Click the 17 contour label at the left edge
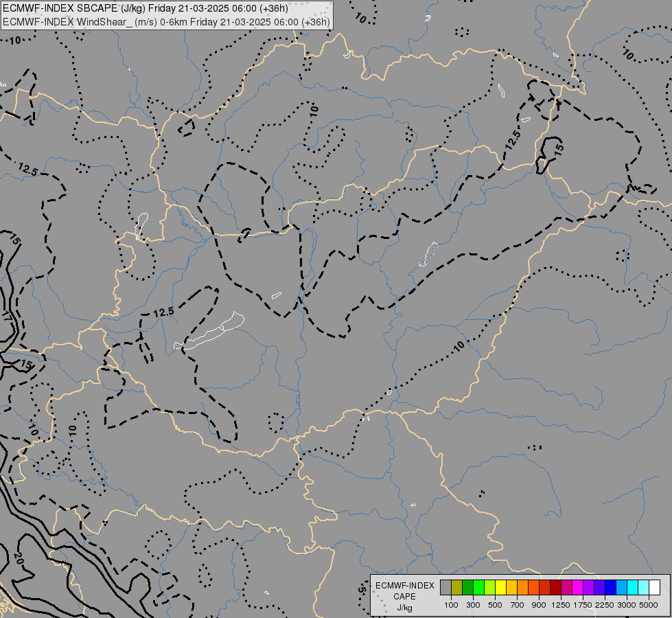This screenshot has height=618, width=672. point(6,317)
